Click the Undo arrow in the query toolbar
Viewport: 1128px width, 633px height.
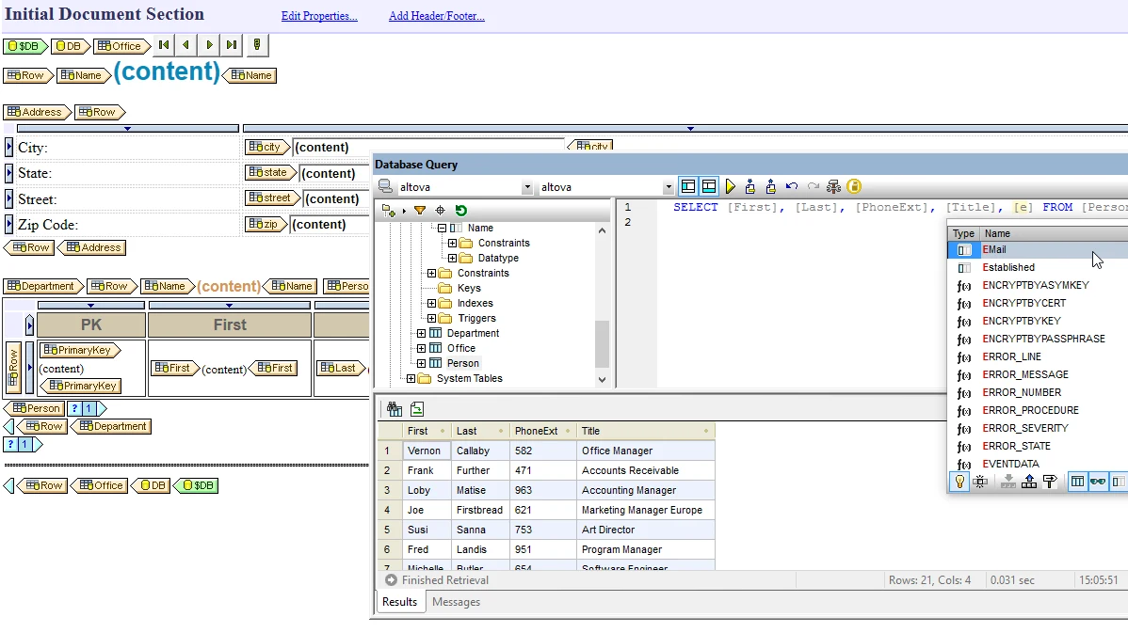pos(792,187)
